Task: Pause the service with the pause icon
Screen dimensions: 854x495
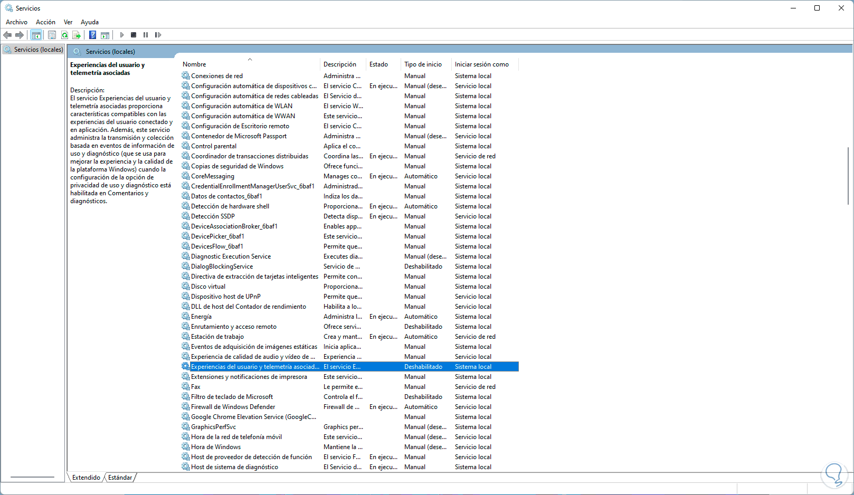Action: (x=146, y=35)
